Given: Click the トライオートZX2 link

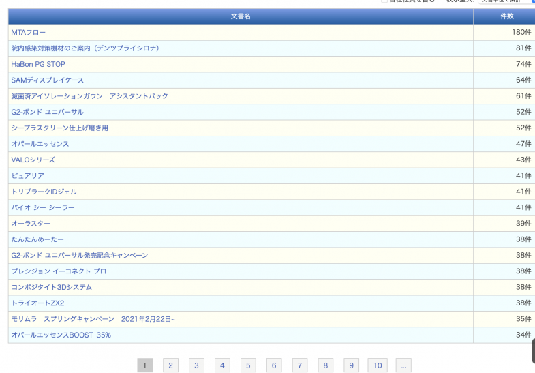Looking at the screenshot, I should pos(37,303).
